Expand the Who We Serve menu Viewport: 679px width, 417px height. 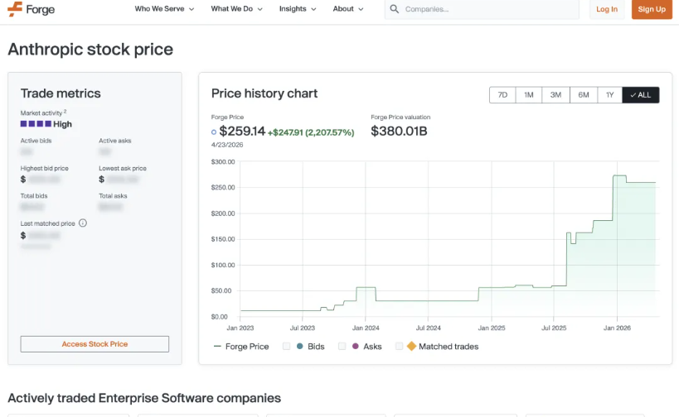click(x=164, y=8)
